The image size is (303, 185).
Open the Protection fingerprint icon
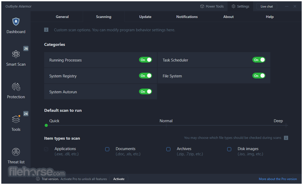click(16, 87)
